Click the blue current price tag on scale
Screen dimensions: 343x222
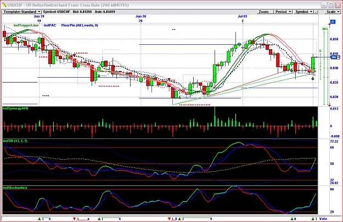coord(334,57)
